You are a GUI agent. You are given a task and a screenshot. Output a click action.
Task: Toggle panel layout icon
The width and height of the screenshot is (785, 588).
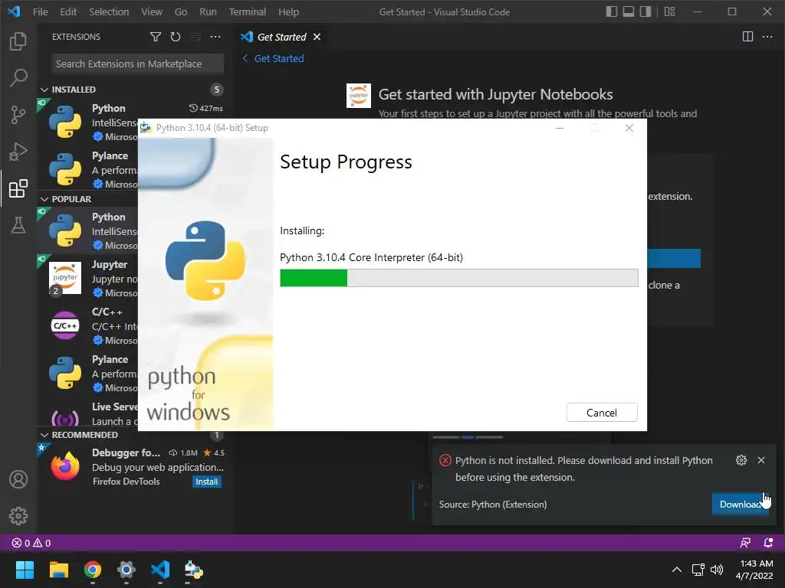point(629,11)
